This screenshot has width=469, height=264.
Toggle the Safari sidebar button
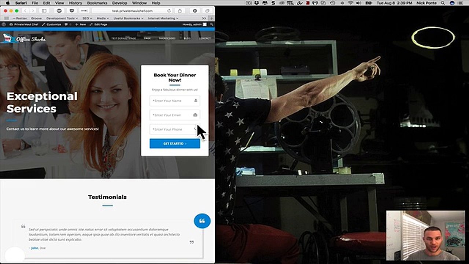tap(44, 11)
